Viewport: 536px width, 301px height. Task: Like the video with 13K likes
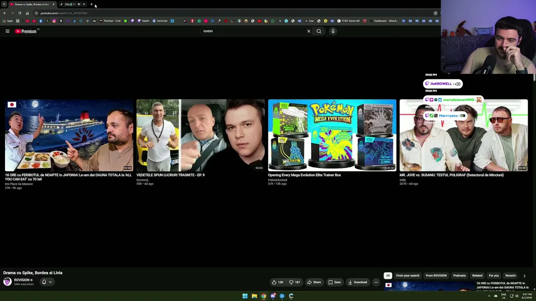click(278, 282)
